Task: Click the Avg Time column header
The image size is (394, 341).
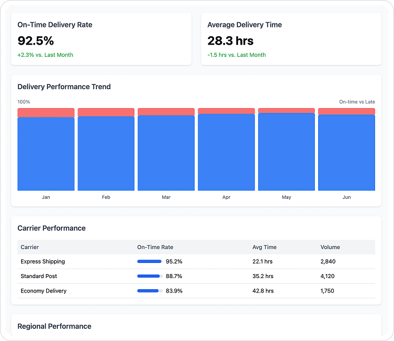Action: coord(264,247)
